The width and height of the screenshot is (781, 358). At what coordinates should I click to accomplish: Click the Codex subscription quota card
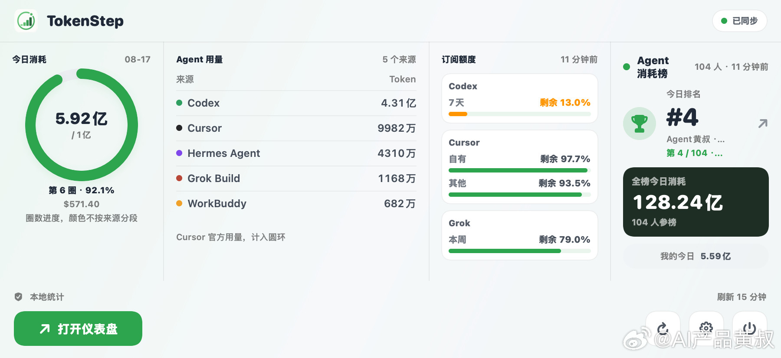[x=520, y=98]
